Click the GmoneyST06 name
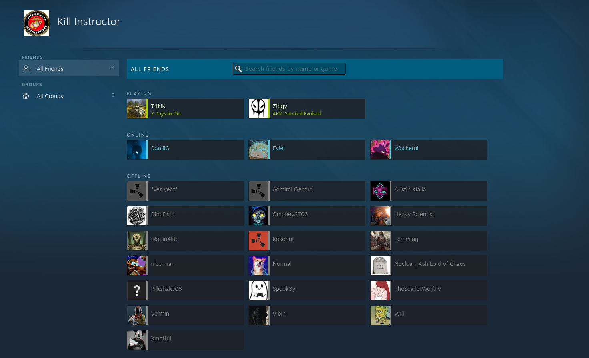The height and width of the screenshot is (358, 589). tap(290, 214)
